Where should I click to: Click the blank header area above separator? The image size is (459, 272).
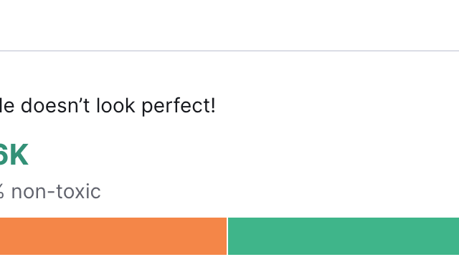(x=229, y=25)
